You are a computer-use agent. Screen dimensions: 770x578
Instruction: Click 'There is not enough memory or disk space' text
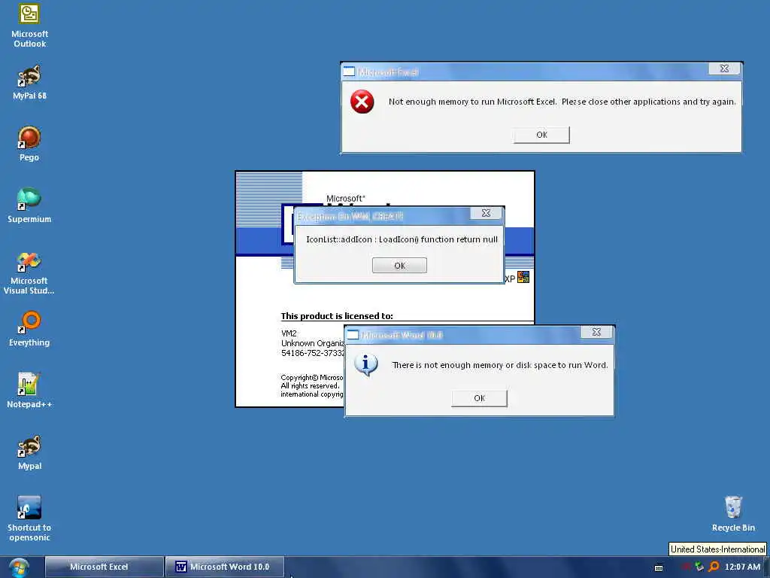click(499, 365)
